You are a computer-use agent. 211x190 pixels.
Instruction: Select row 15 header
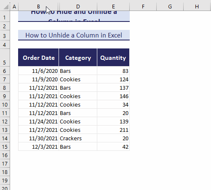click(5, 147)
